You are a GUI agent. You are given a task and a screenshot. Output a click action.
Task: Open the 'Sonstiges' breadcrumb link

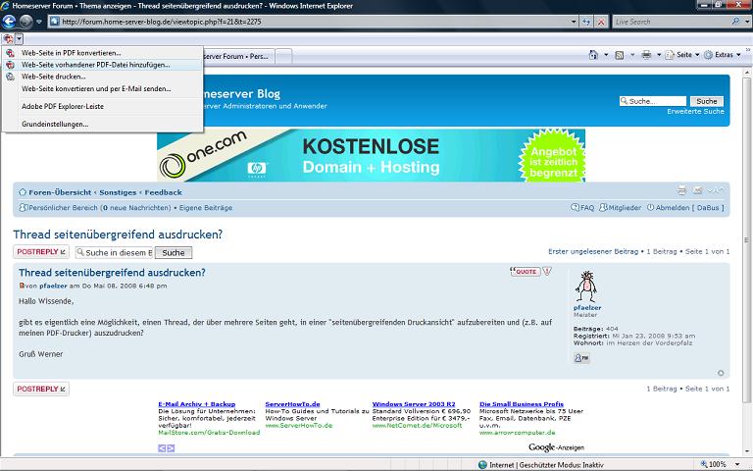tap(118, 192)
